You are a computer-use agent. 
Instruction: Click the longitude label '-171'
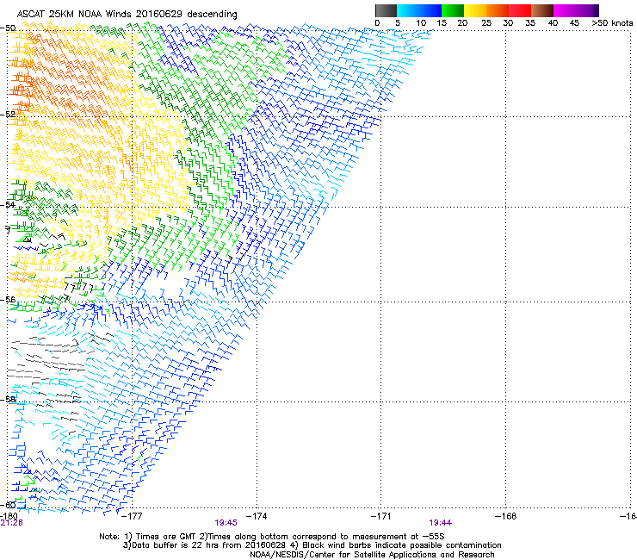point(380,516)
